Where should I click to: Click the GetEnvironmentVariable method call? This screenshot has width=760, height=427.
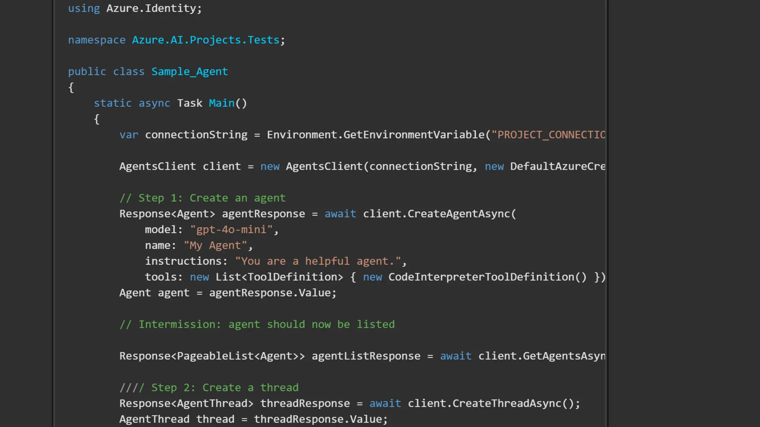tap(414, 135)
